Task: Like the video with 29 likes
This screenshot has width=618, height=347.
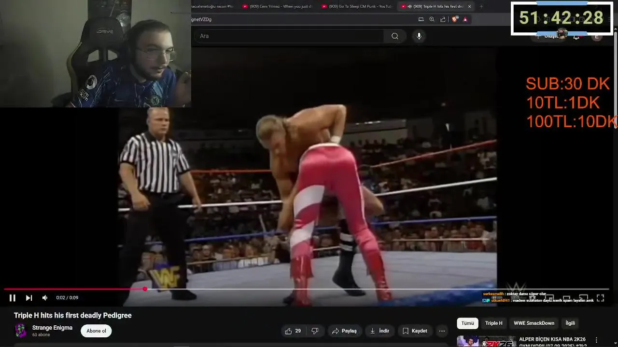Action: tap(293, 331)
